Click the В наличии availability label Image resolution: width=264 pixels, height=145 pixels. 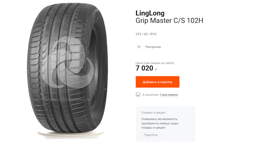(x=150, y=95)
